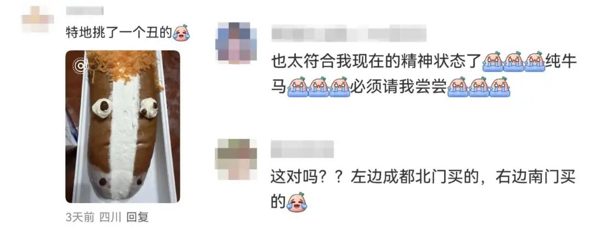This screenshot has height=236, width=592.
Task: Click the 3天前 timestamp
Action: point(80,217)
